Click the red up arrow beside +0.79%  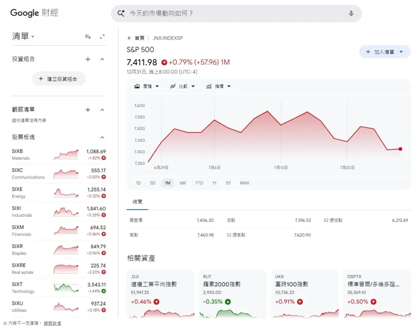[x=164, y=62]
